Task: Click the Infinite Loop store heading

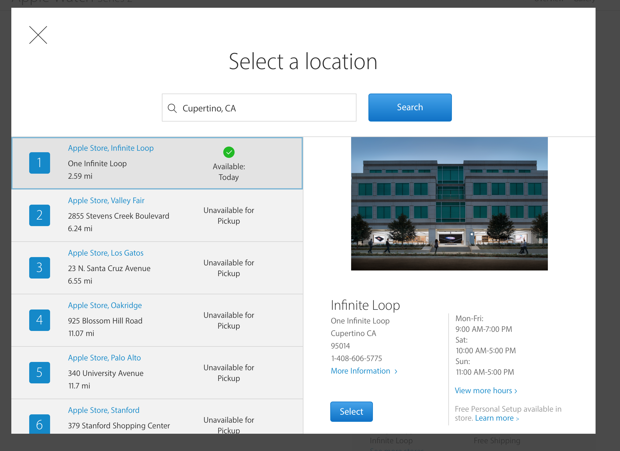Action: (365, 305)
